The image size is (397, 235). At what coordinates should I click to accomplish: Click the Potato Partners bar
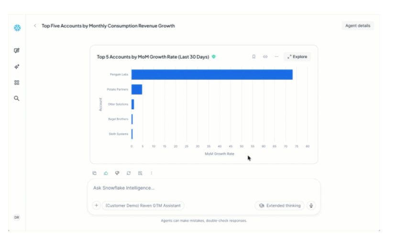click(137, 89)
